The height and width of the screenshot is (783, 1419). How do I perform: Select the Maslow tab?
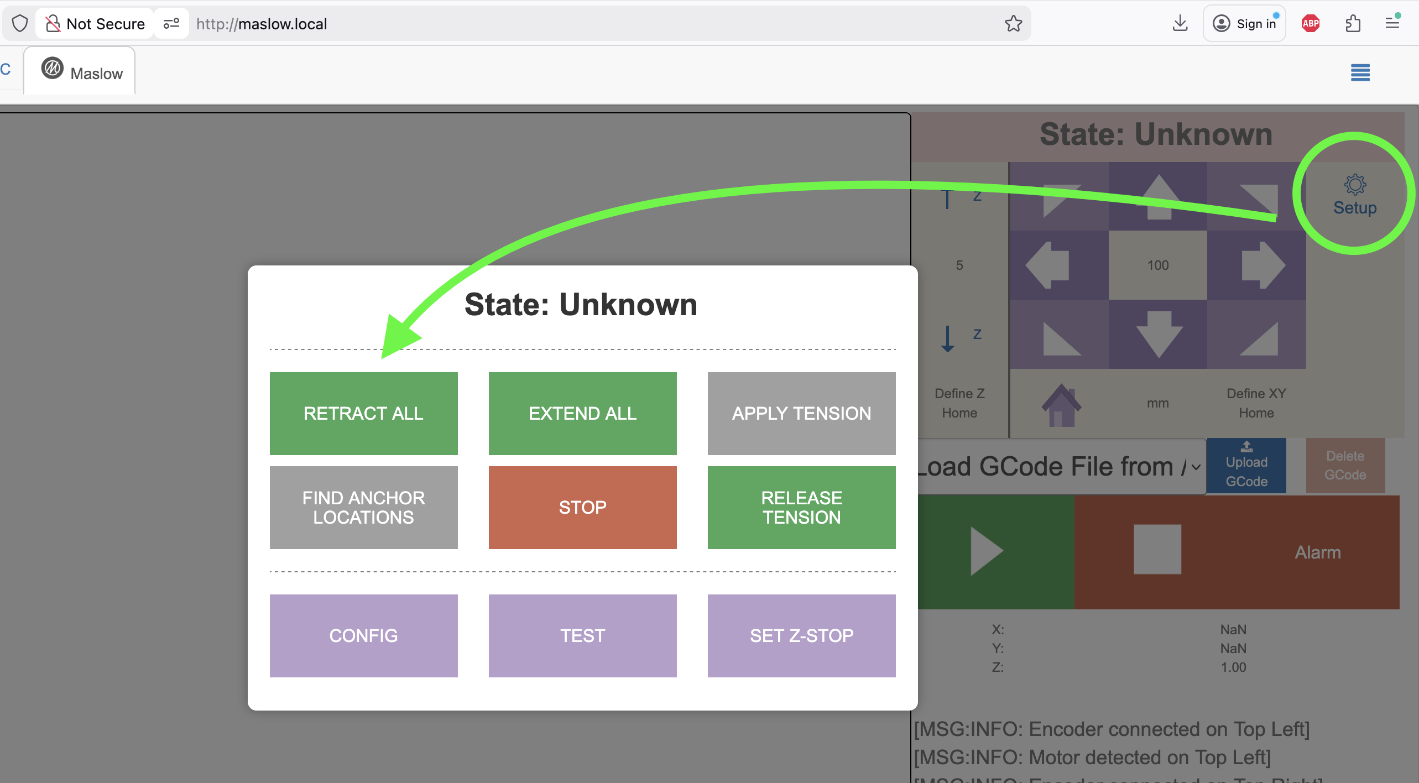[x=82, y=72]
